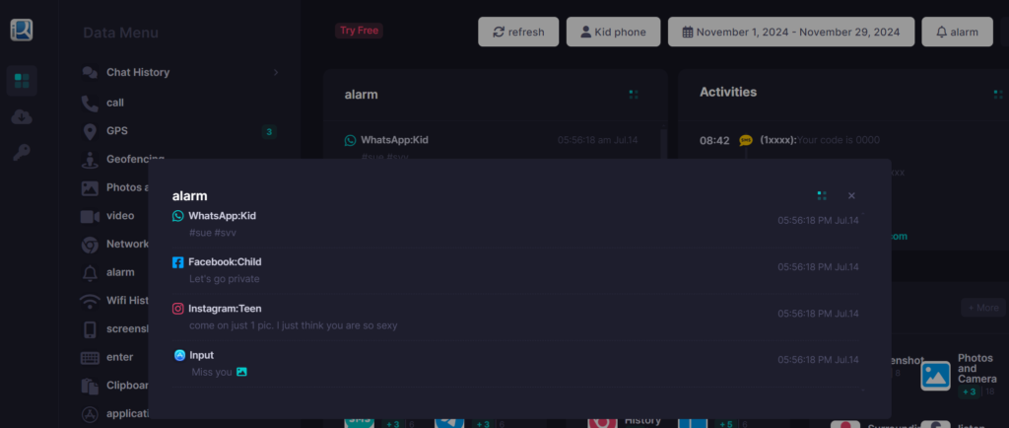
Task: Open the Facebook:Child alert row
Action: (515, 270)
